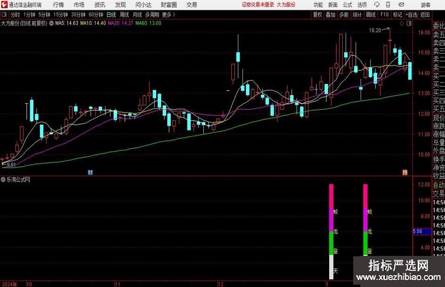Click the diamond icon above chart

coord(402,24)
